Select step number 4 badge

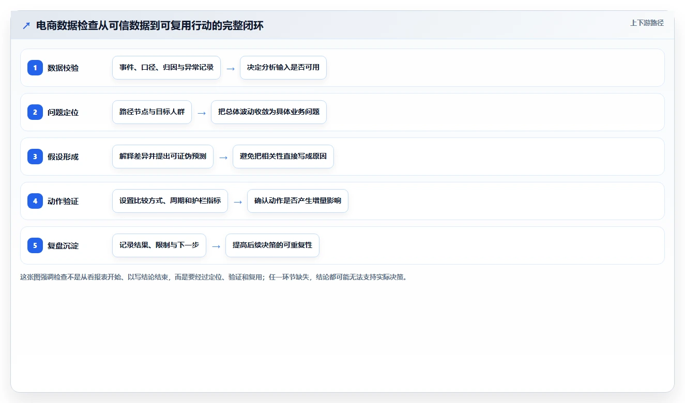pos(35,200)
